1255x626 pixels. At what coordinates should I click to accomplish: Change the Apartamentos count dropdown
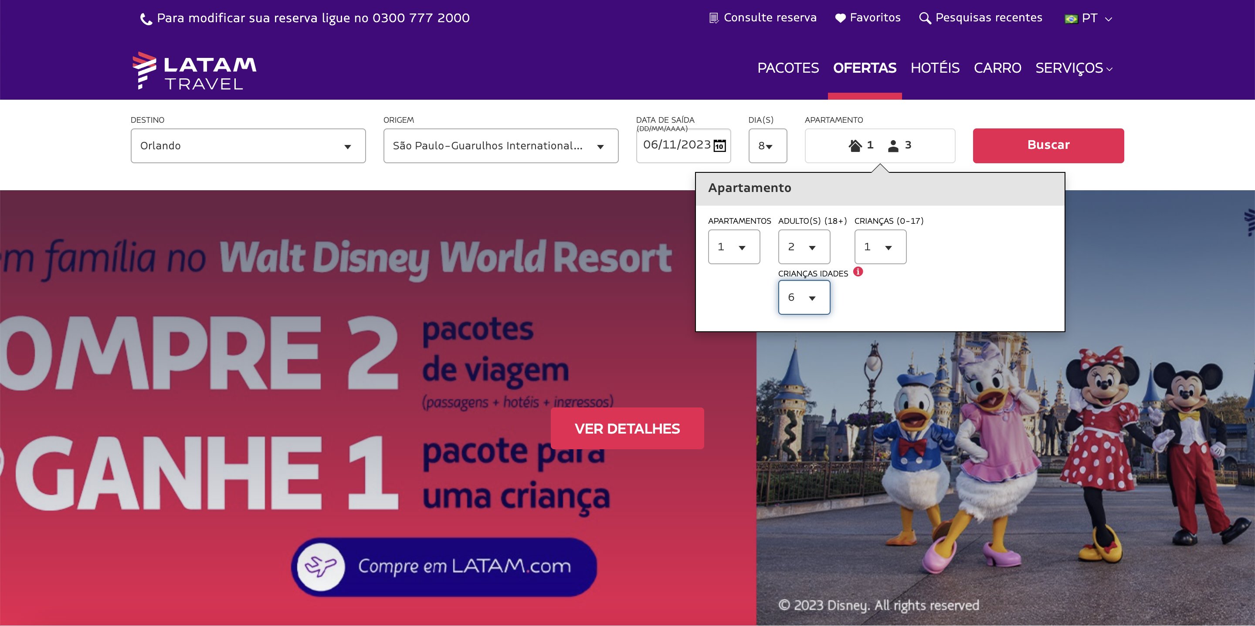tap(734, 247)
